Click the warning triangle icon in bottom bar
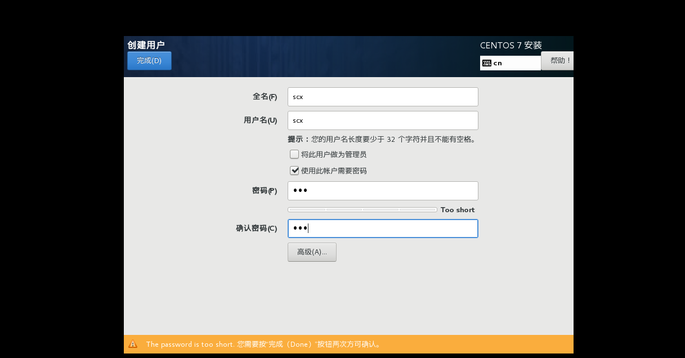Viewport: 685px width, 358px height. coord(133,344)
